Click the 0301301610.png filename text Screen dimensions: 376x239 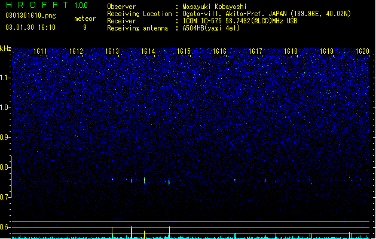point(30,16)
